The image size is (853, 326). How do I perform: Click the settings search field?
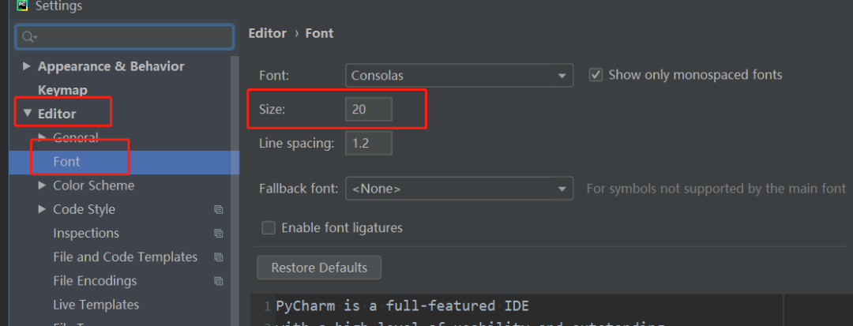pyautogui.click(x=125, y=37)
